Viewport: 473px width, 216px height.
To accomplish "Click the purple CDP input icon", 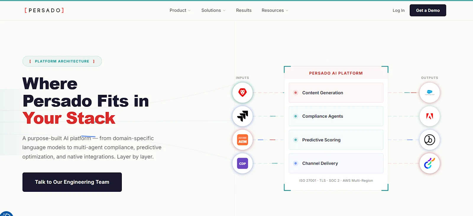I will (242, 163).
